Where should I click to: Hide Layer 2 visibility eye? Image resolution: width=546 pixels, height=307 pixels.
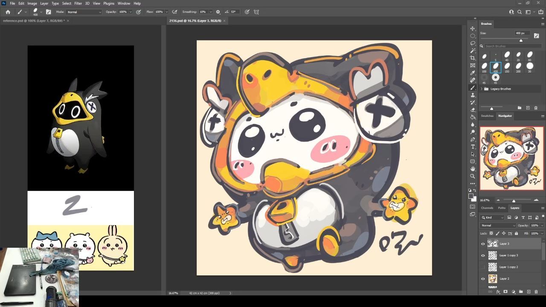click(483, 278)
